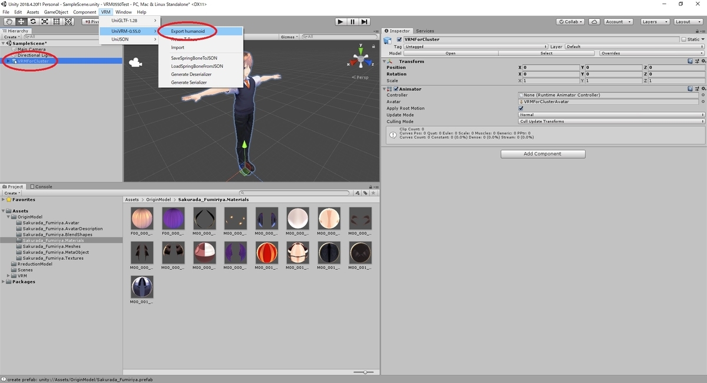Click the model Open button
Image resolution: width=707 pixels, height=383 pixels.
tap(451, 53)
